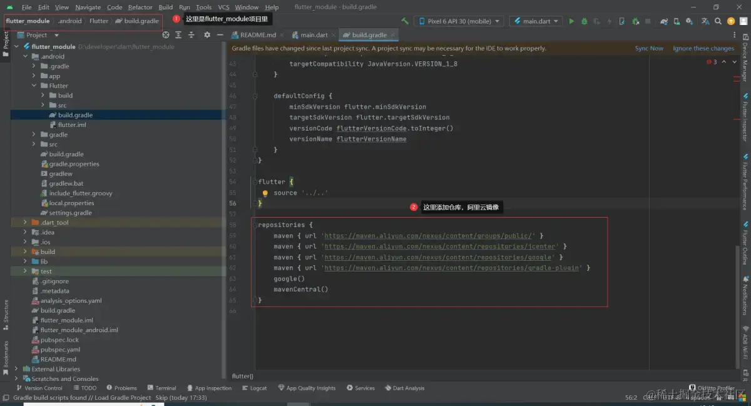The image size is (751, 406).
Task: Open the Logcat tool window
Action: click(x=254, y=388)
